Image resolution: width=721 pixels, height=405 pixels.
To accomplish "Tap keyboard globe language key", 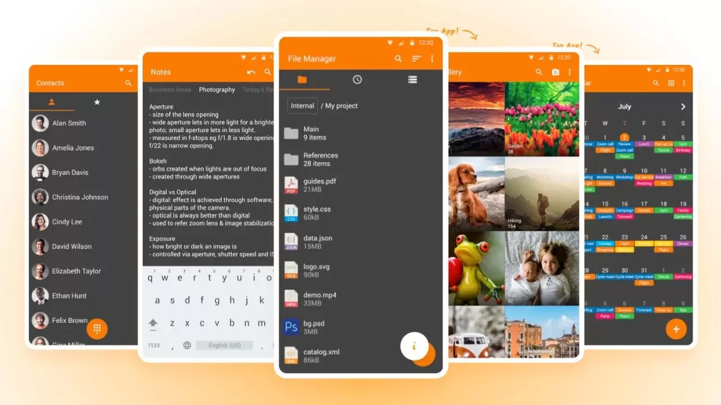I will (187, 345).
